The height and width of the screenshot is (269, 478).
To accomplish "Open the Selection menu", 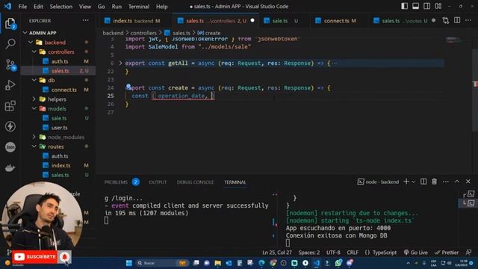I will 61,7.
